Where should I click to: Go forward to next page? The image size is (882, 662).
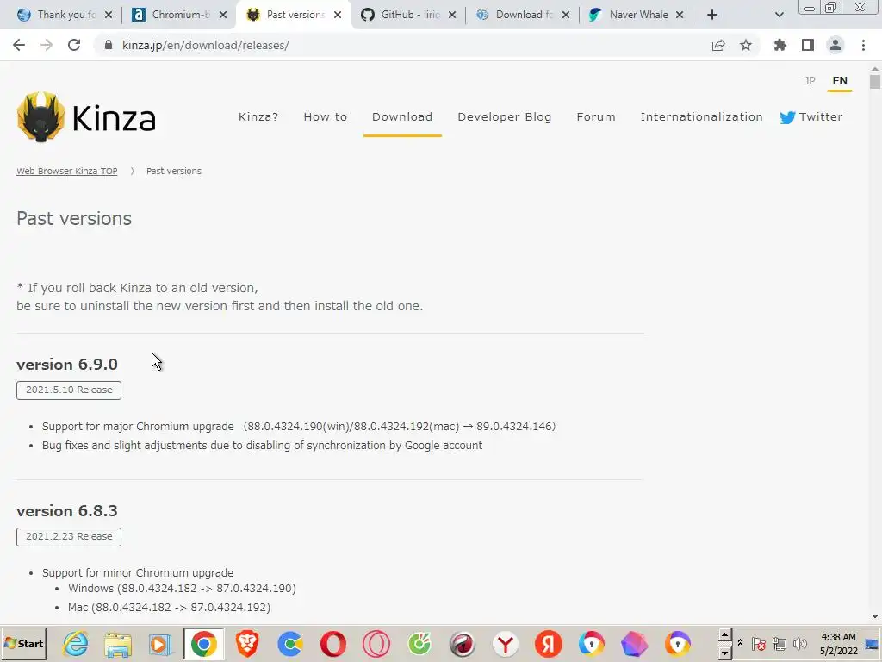click(x=47, y=45)
